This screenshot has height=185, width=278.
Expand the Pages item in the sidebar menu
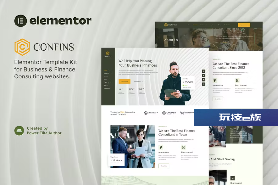(106, 82)
